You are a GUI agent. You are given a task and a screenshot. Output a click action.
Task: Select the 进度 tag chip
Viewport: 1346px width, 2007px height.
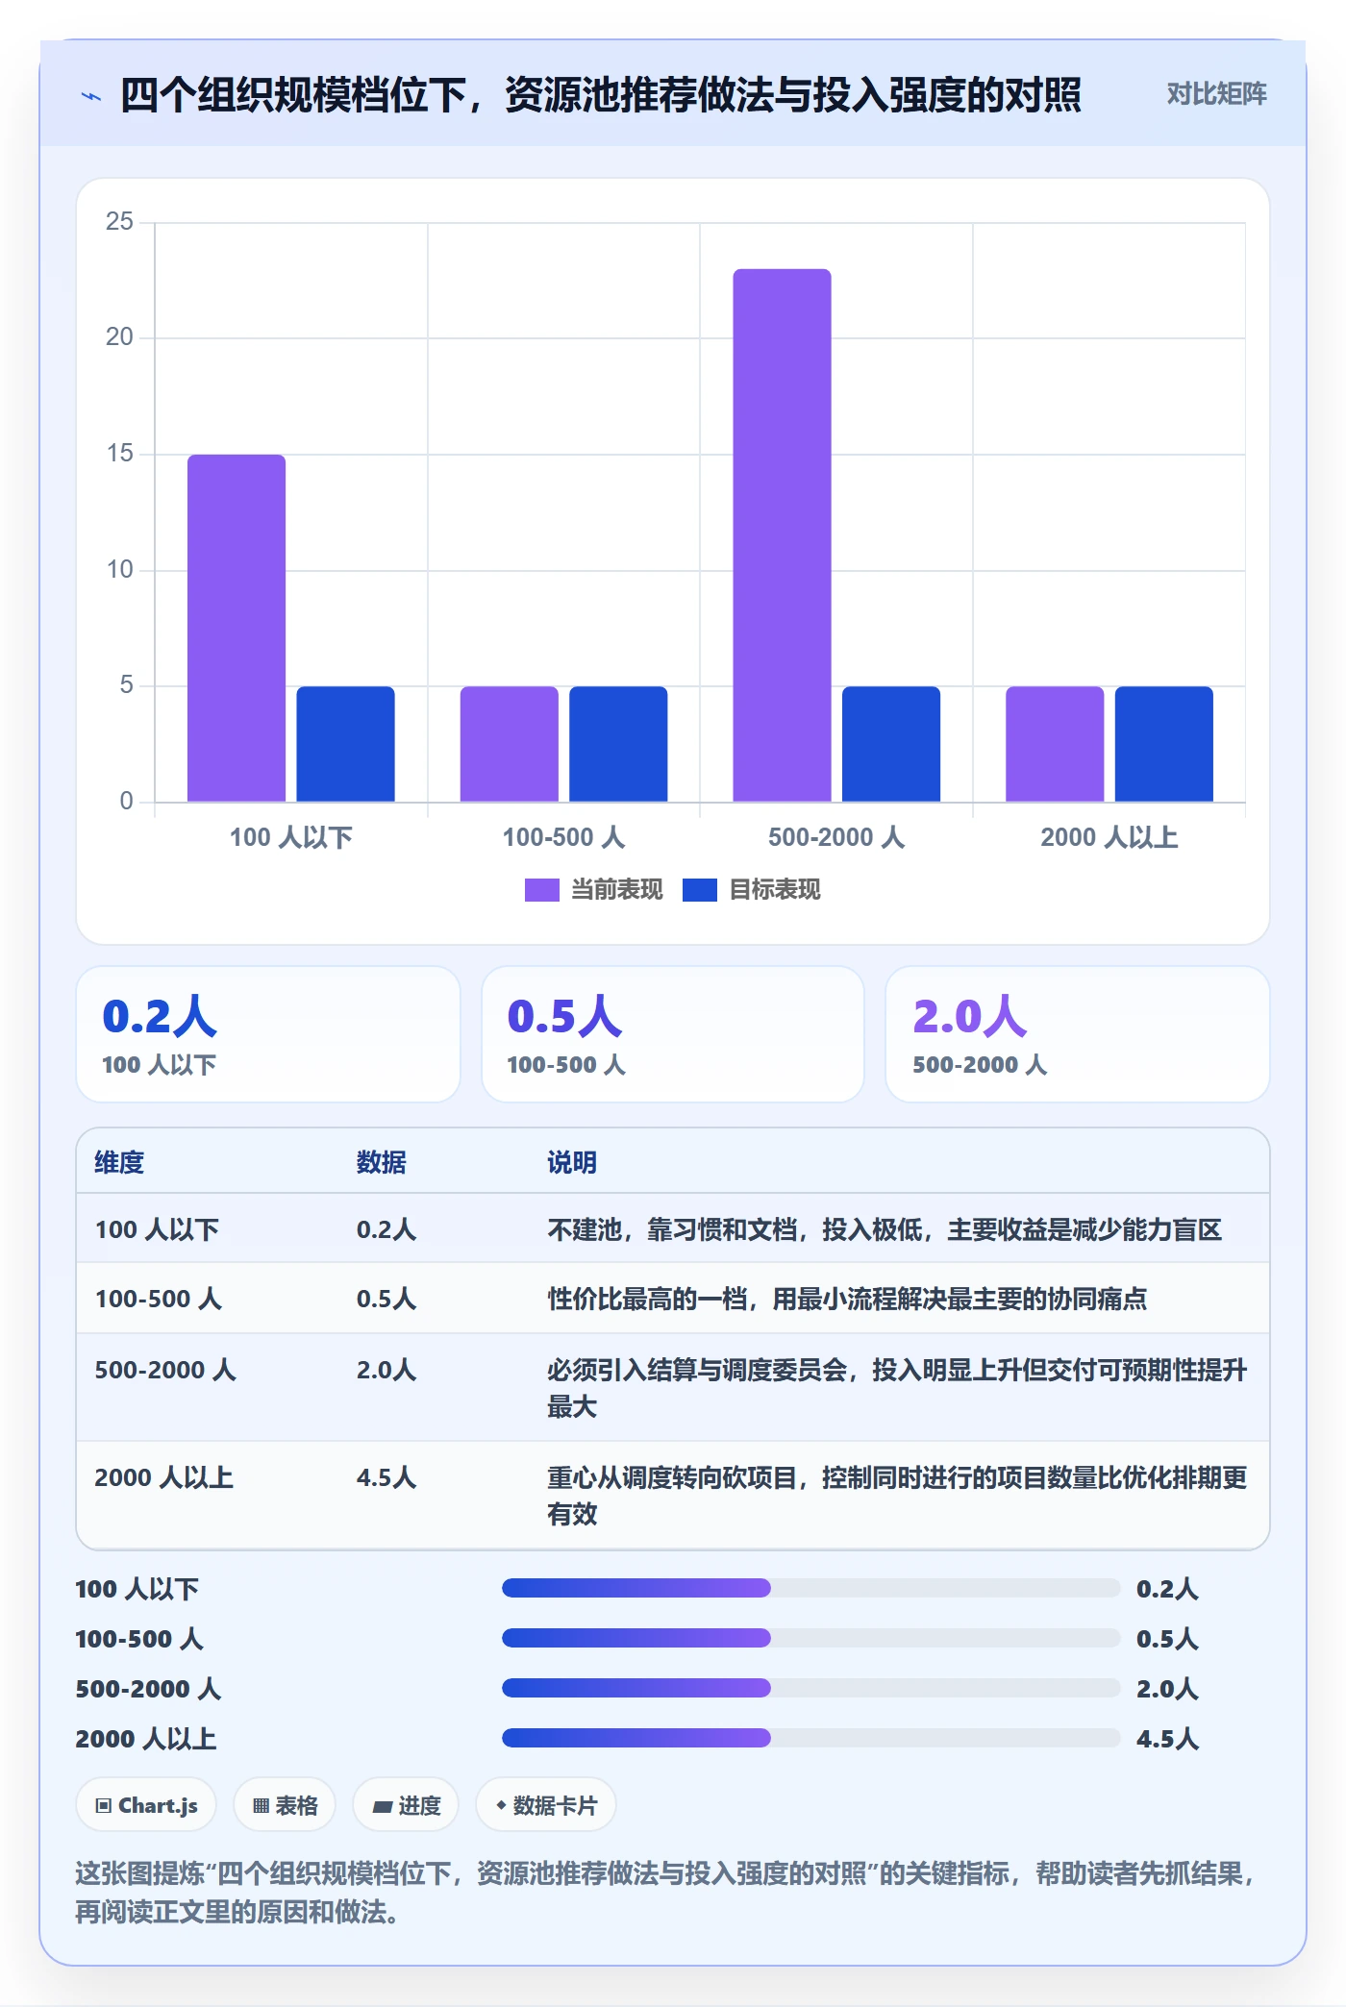tap(406, 1805)
